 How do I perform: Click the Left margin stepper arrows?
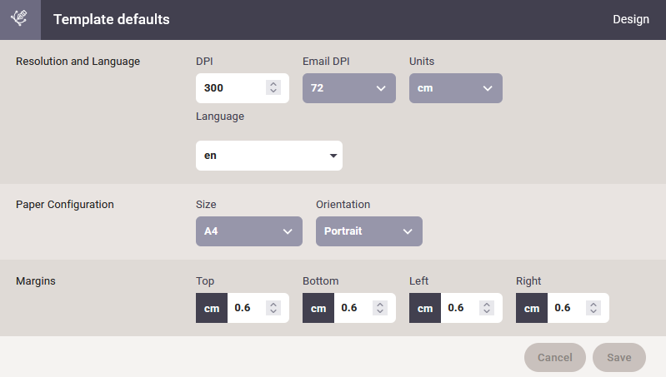(x=486, y=308)
